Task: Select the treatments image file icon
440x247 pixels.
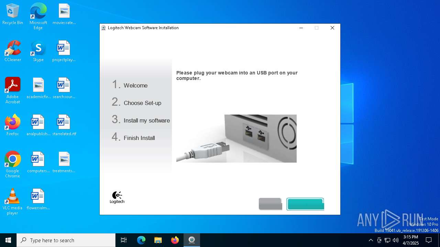Action: (x=64, y=163)
